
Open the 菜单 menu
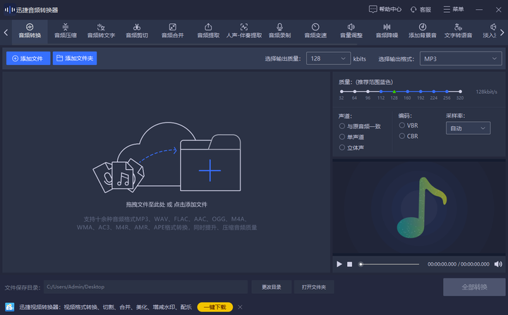pos(454,9)
